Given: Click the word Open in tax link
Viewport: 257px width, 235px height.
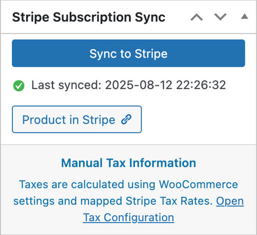Looking at the screenshot, I should [x=230, y=201].
